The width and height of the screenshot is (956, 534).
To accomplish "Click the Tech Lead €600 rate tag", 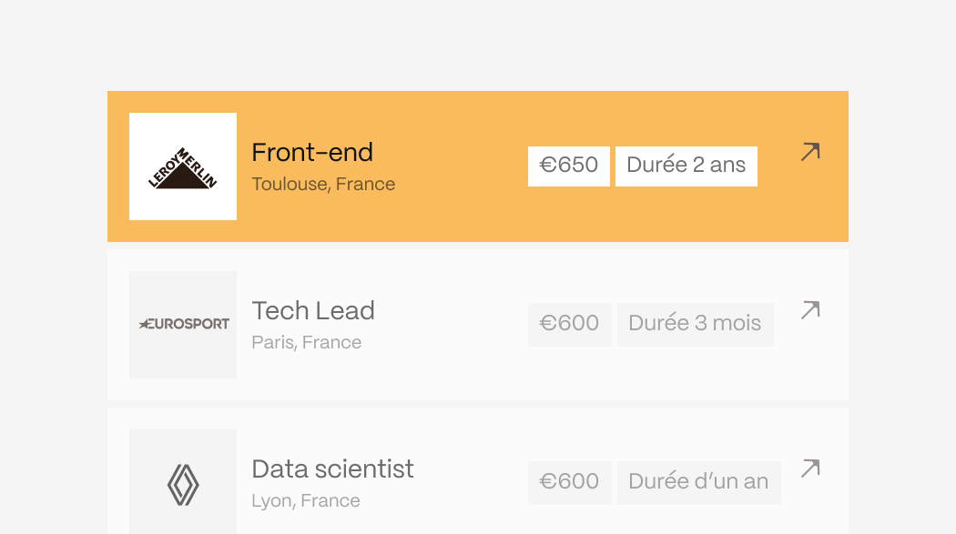I will 569,325.
